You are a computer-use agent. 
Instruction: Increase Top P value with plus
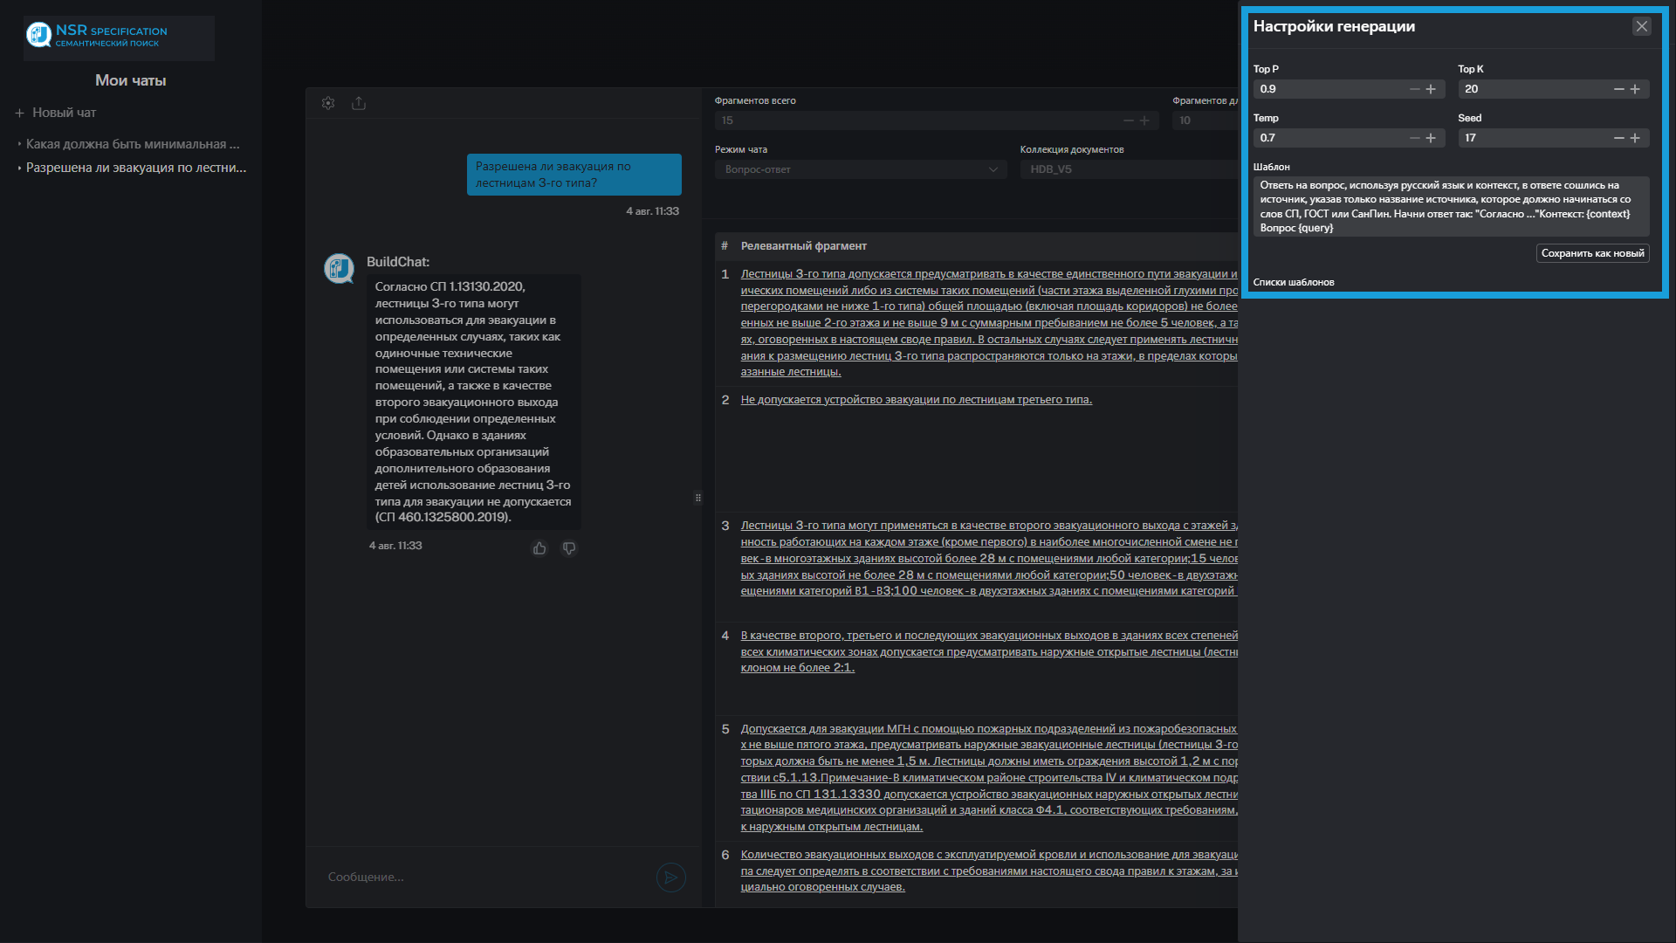(x=1431, y=89)
